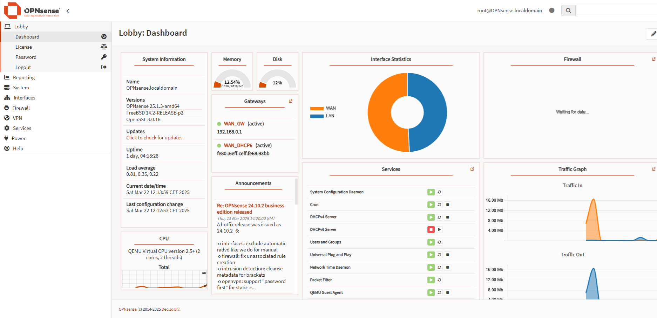Open the Password page
Image resolution: width=657 pixels, height=318 pixels.
click(x=56, y=57)
